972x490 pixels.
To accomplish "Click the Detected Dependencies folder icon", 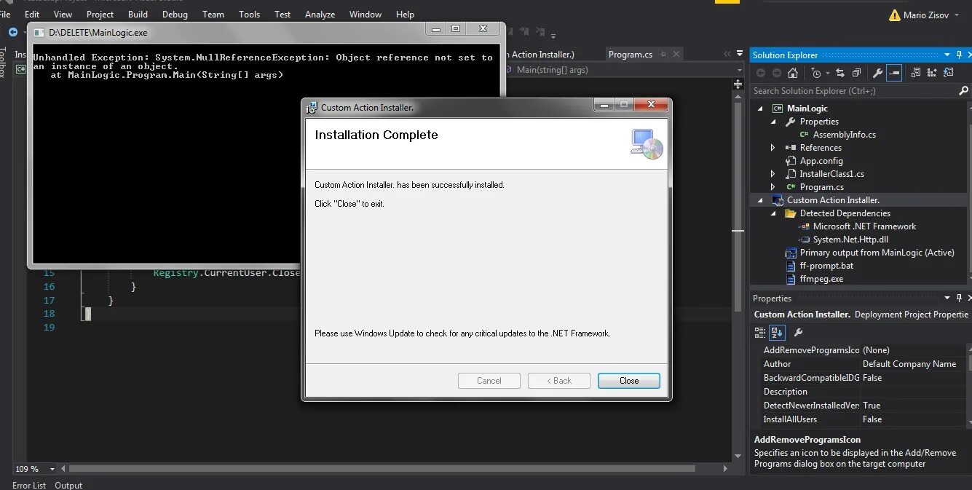I will coord(791,213).
